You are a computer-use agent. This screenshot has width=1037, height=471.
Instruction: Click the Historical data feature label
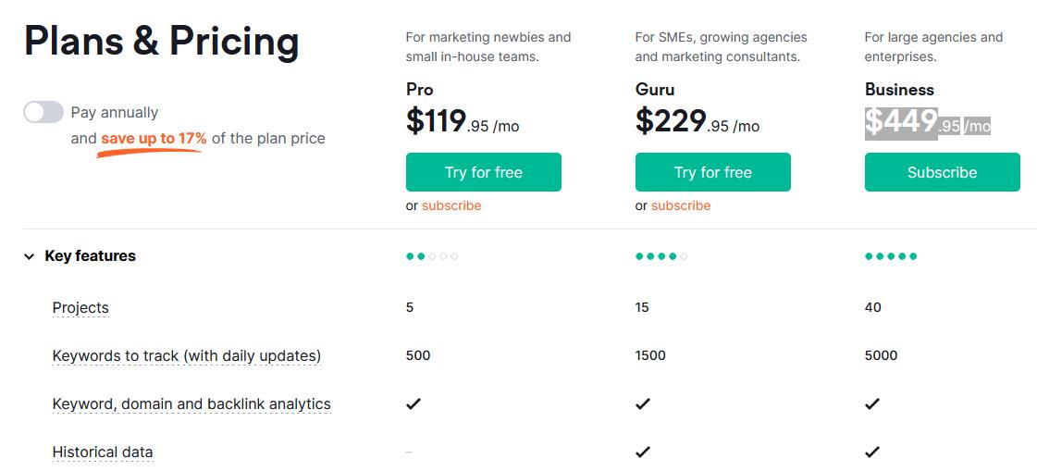pyautogui.click(x=103, y=452)
